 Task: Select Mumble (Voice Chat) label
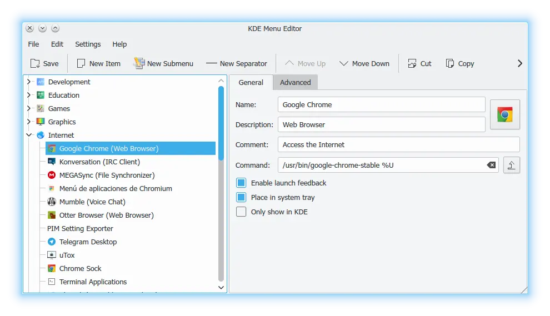(x=92, y=202)
